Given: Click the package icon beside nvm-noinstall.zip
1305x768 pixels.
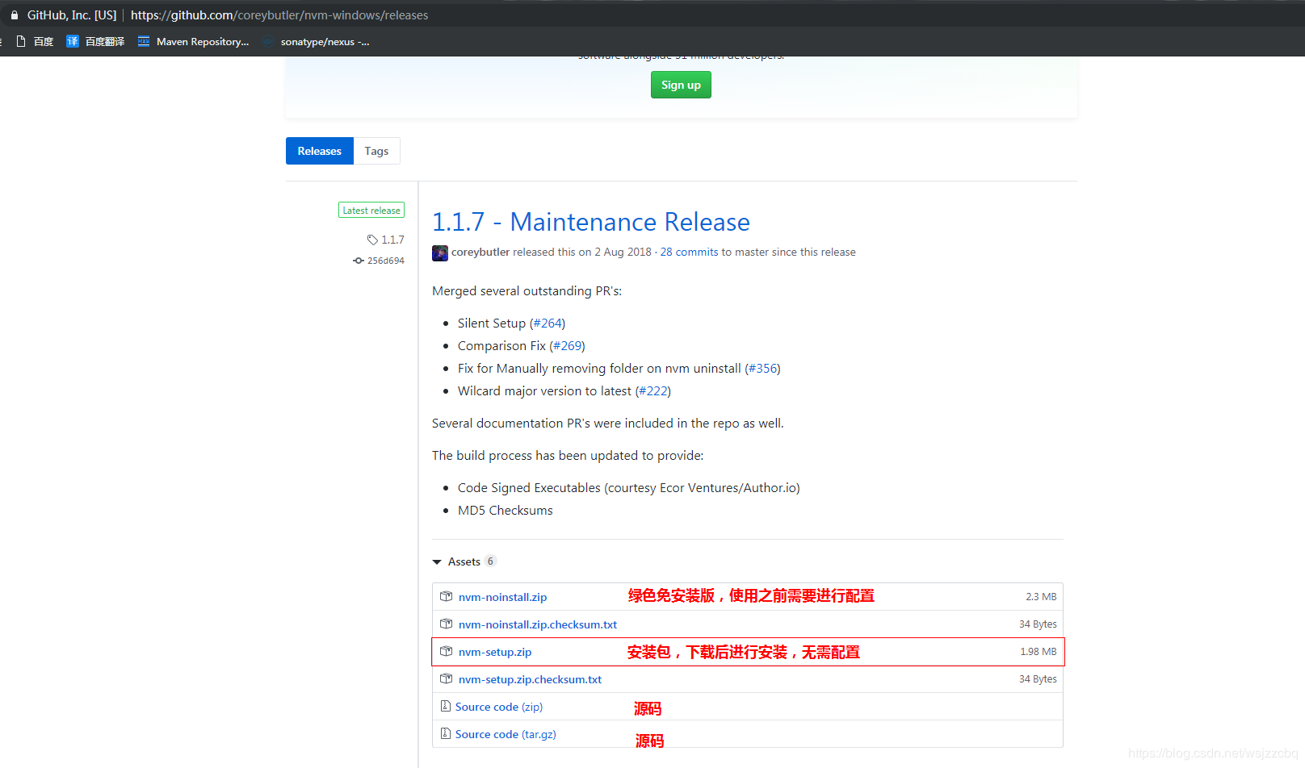Looking at the screenshot, I should click(x=447, y=596).
